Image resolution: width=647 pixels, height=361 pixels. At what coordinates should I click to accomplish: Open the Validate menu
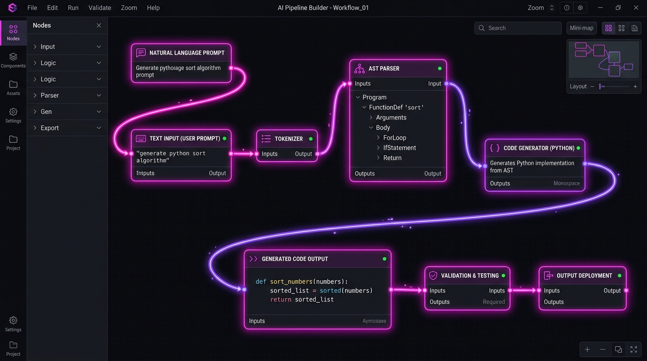click(100, 8)
